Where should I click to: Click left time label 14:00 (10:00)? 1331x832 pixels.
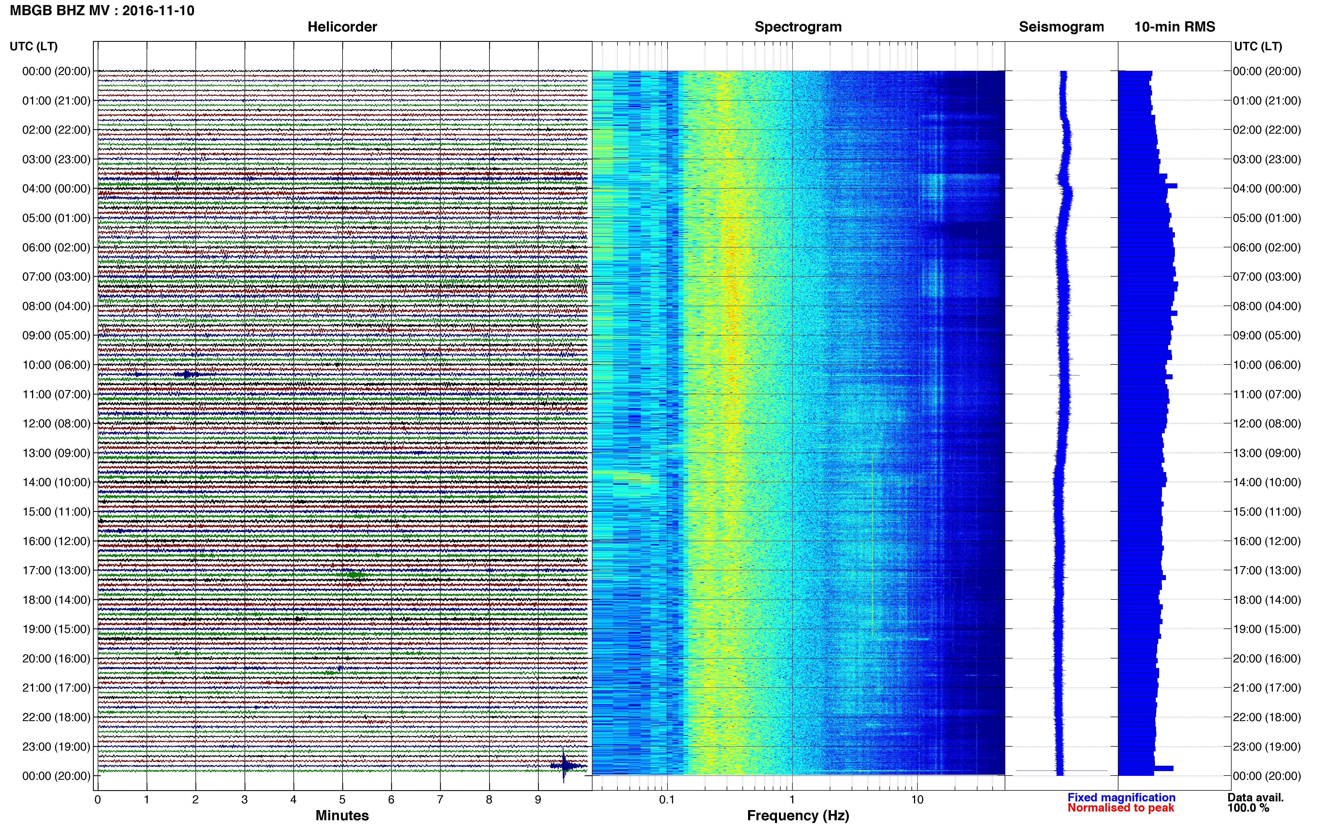coord(56,483)
